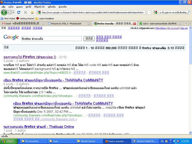Click the Forward navigation arrow
The image size is (192, 144).
tap(10, 12)
